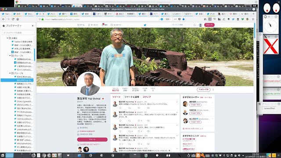Open the profile more-options dots beside Follow

tap(213, 90)
